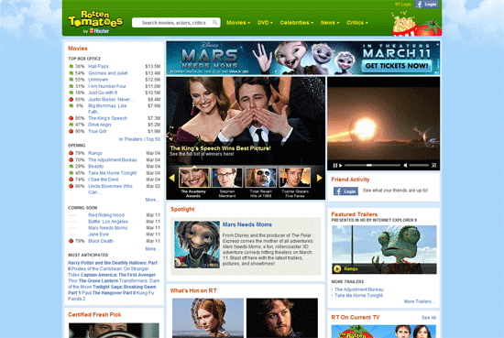Play the Rango trailer button
The image size is (504, 338).
tap(337, 268)
